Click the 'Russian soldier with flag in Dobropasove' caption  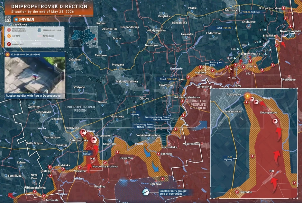[33, 96]
